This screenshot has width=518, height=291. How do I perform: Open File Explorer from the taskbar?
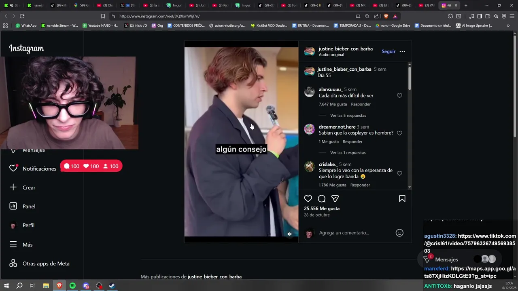pos(46,286)
